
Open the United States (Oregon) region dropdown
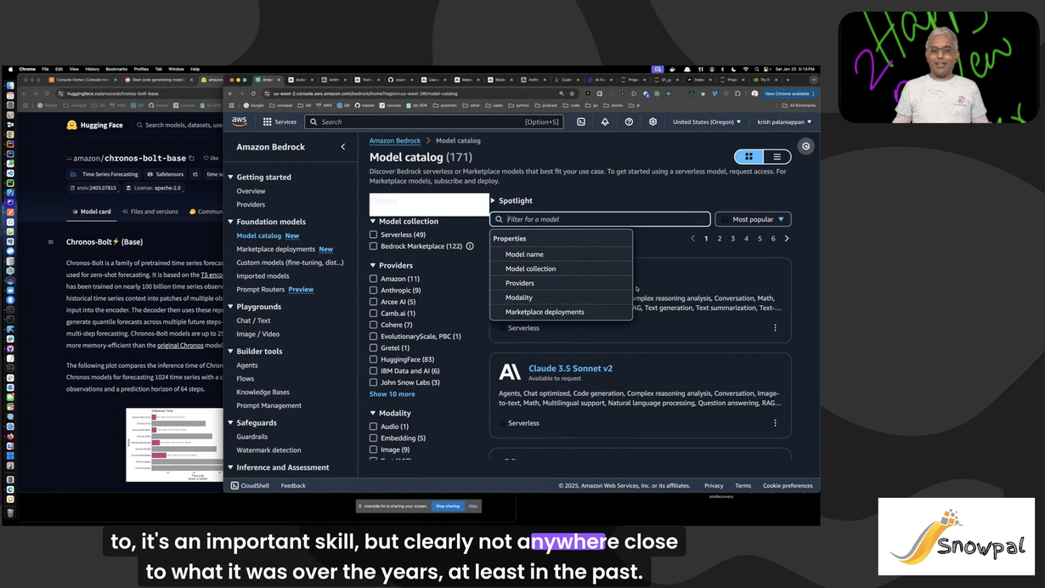(707, 122)
